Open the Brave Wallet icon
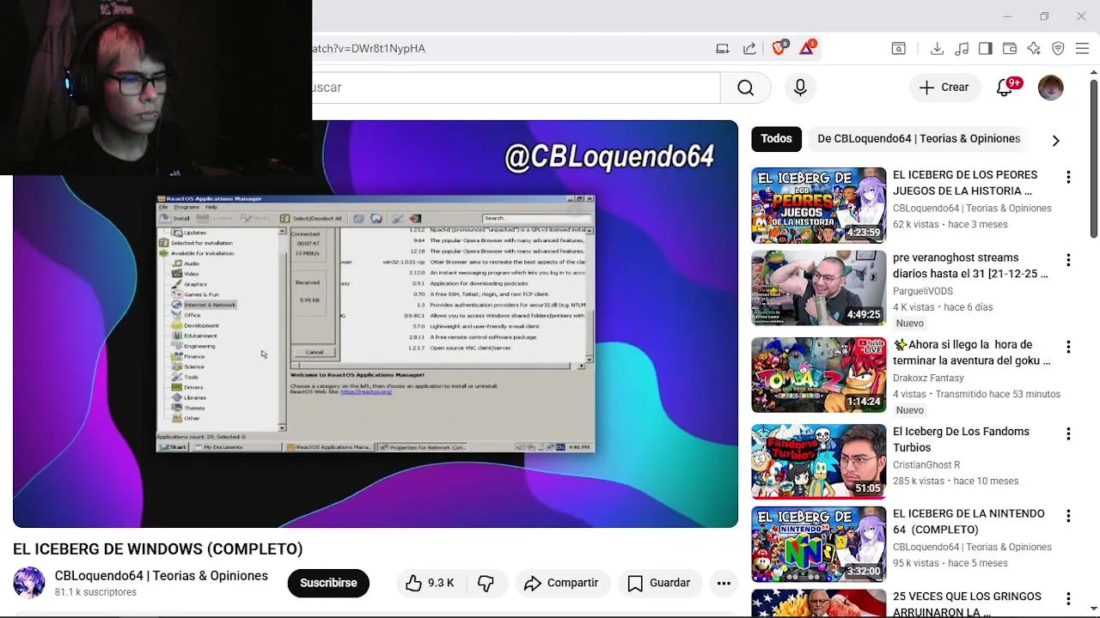 point(1010,49)
